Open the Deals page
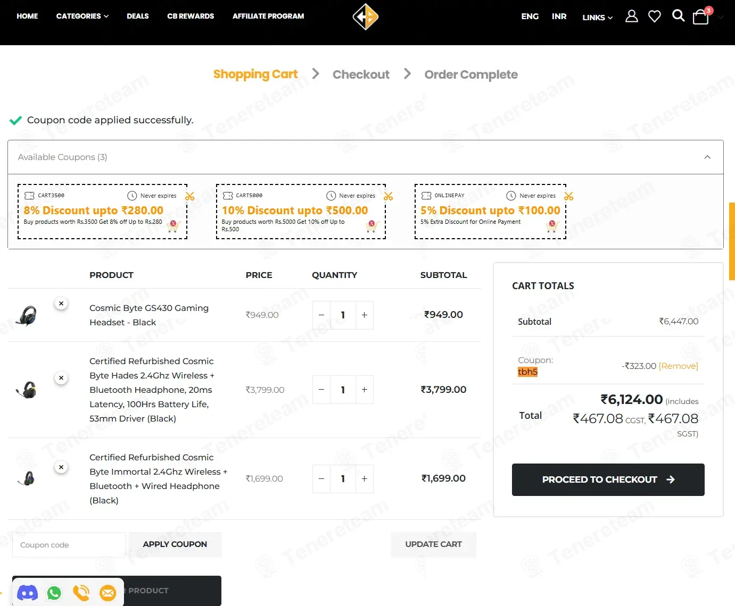This screenshot has height=606, width=735. (138, 16)
